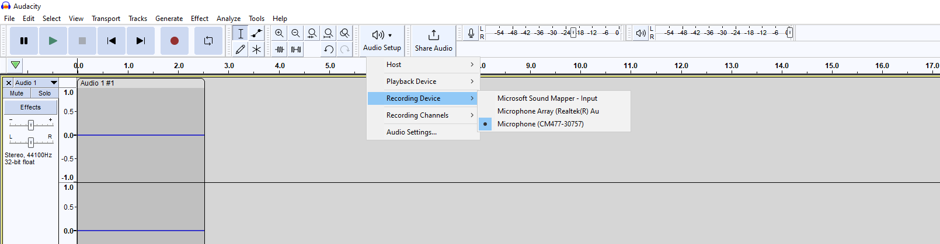Open the Tracks menu
940x244 pixels.
[138, 18]
